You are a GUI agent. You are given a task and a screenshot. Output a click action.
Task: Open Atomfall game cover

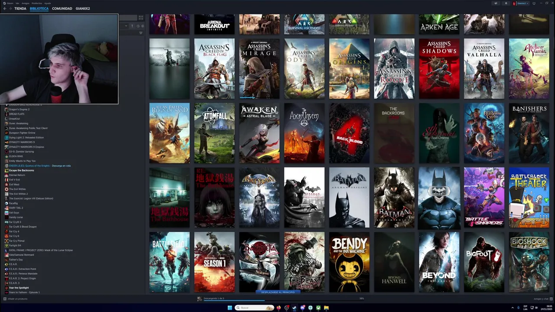pos(214,133)
